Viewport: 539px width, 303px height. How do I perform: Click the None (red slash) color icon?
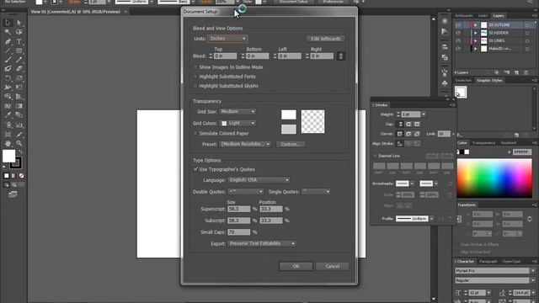21,176
